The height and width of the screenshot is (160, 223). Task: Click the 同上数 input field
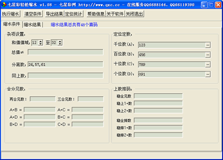(x=65, y=75)
